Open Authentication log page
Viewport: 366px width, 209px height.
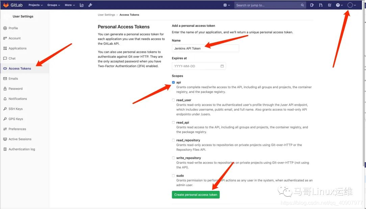click(x=22, y=149)
